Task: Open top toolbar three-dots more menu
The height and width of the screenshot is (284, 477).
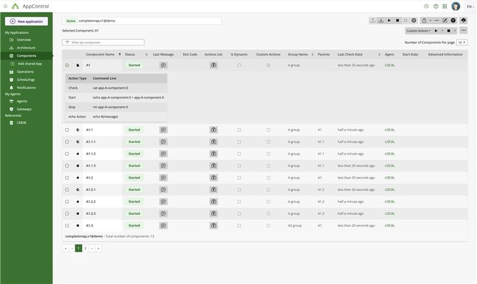Action: pyautogui.click(x=436, y=20)
